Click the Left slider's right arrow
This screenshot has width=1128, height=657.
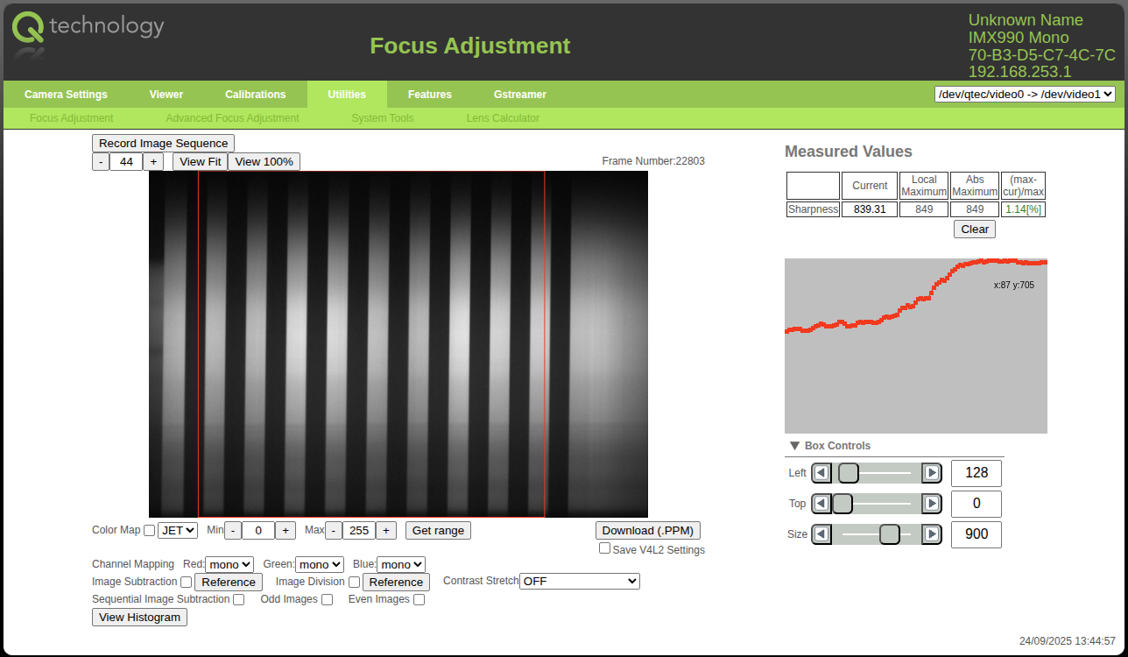[932, 473]
